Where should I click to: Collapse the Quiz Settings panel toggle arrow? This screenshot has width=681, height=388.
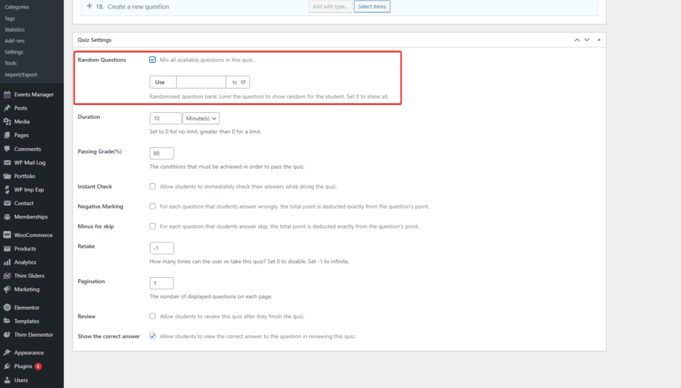(x=599, y=40)
